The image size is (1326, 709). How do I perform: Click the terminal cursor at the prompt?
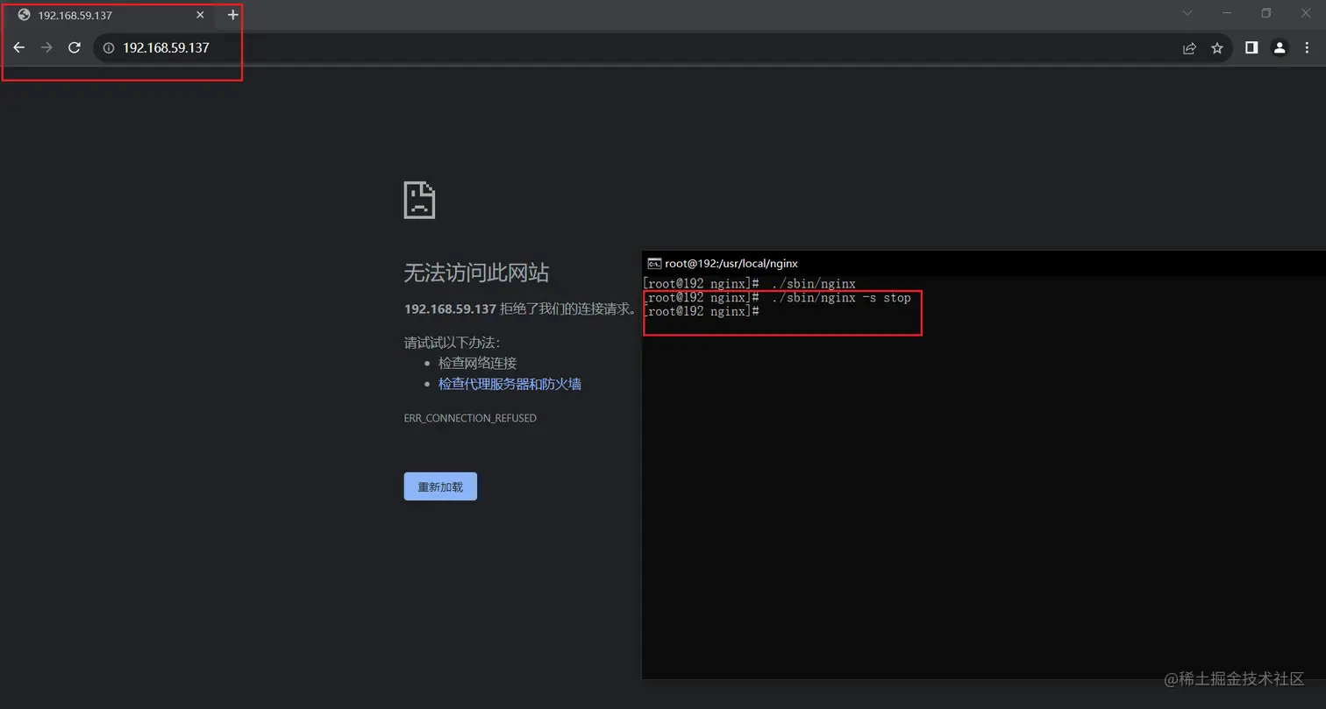(x=766, y=312)
